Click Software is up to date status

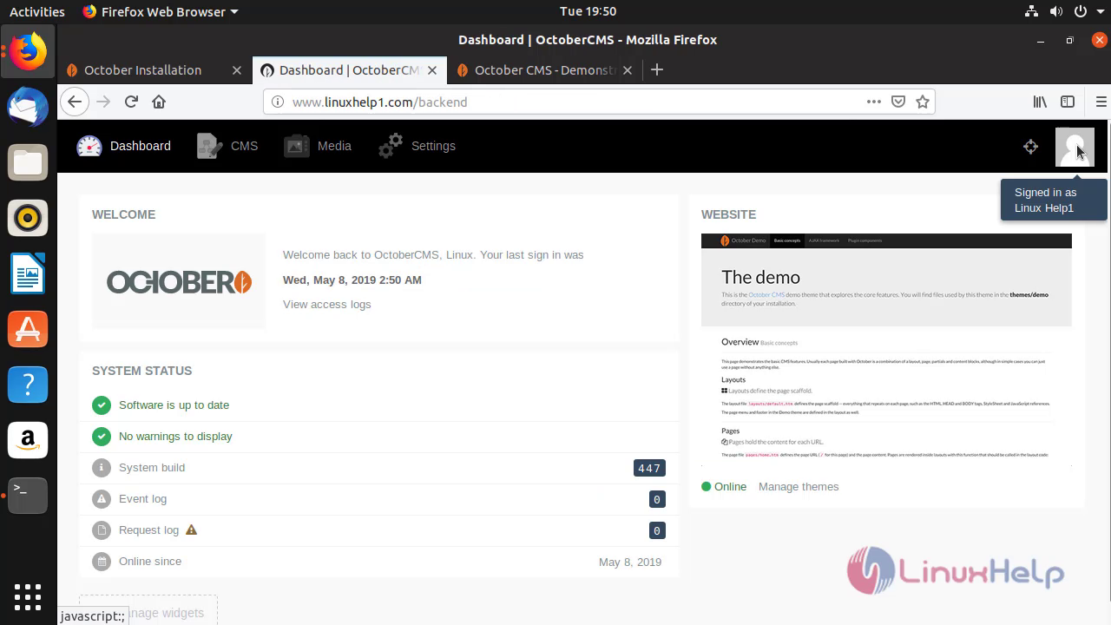click(174, 405)
